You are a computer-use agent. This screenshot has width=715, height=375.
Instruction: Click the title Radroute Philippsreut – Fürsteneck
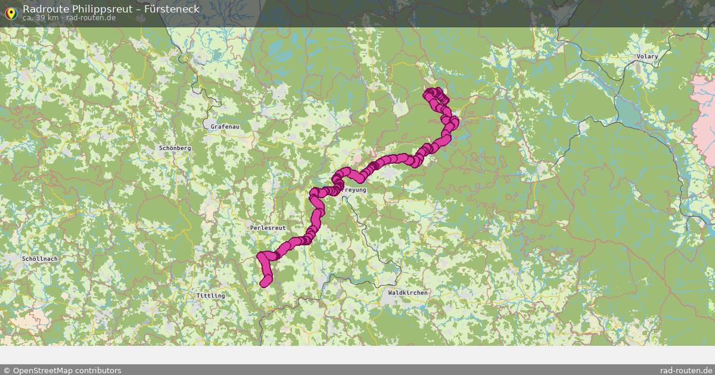coord(111,9)
